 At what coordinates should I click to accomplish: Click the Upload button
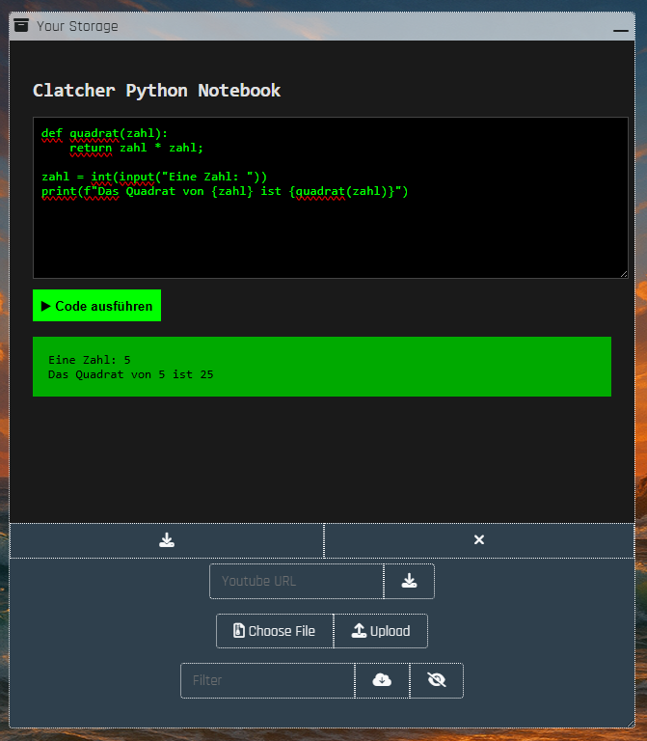pyautogui.click(x=381, y=631)
